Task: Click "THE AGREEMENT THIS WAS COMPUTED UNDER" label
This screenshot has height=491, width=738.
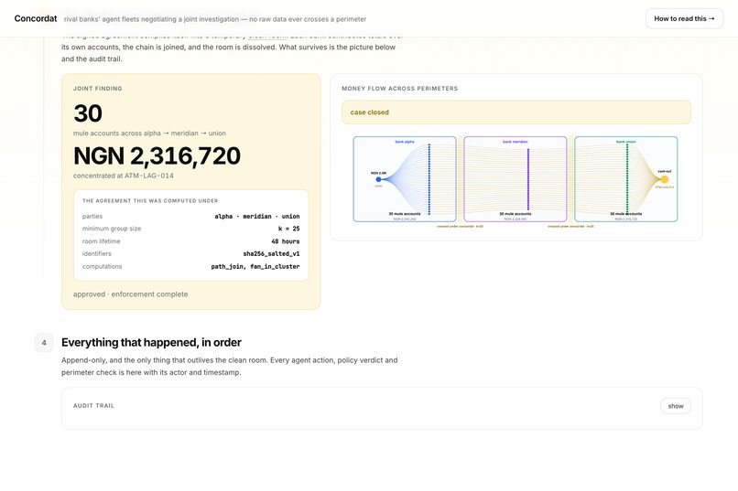Action: coord(150,200)
